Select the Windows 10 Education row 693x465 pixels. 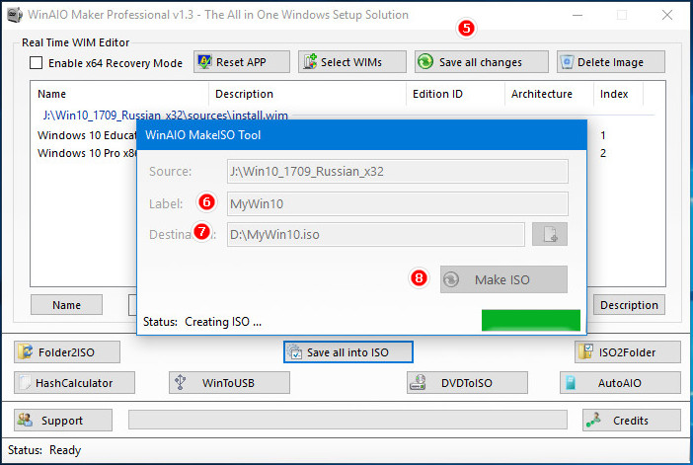click(87, 135)
